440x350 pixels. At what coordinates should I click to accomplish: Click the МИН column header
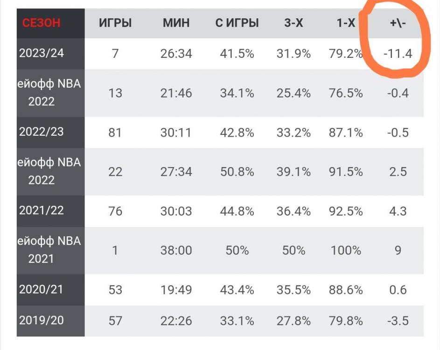coord(177,22)
